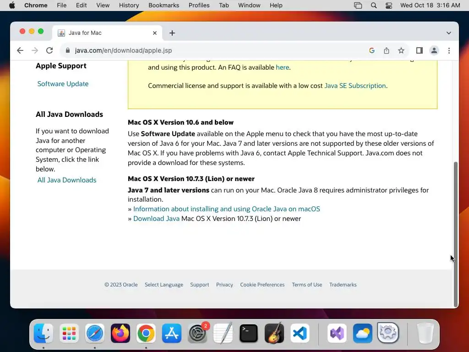This screenshot has width=469, height=352.
Task: Open the App Store from Dock
Action: (172, 333)
